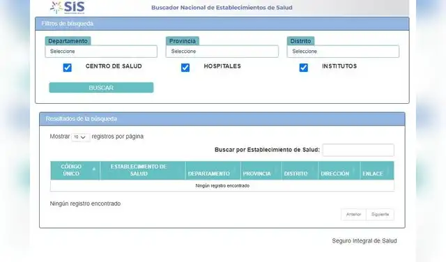The height and width of the screenshot is (262, 446).
Task: Click the Siguiente pagination button
Action: (380, 215)
